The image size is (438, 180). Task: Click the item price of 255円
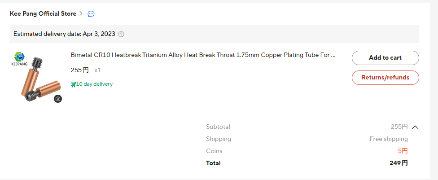pos(80,70)
